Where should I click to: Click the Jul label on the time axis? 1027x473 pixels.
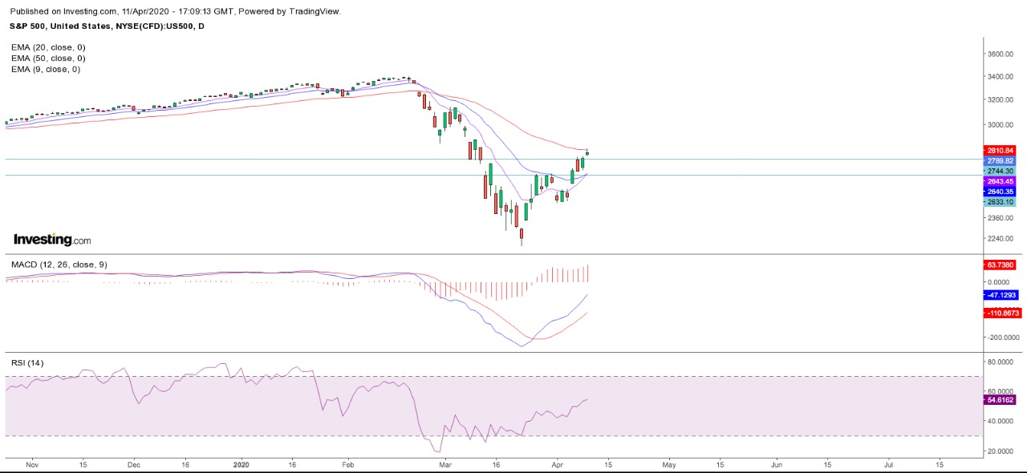point(888,464)
